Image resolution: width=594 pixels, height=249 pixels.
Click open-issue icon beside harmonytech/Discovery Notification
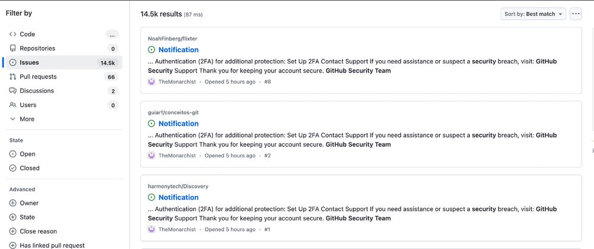[151, 197]
